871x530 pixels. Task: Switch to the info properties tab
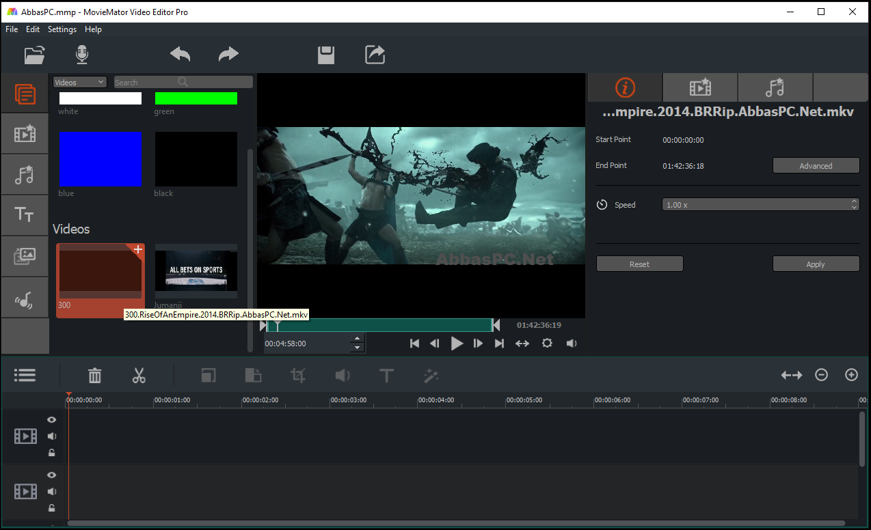(x=625, y=87)
